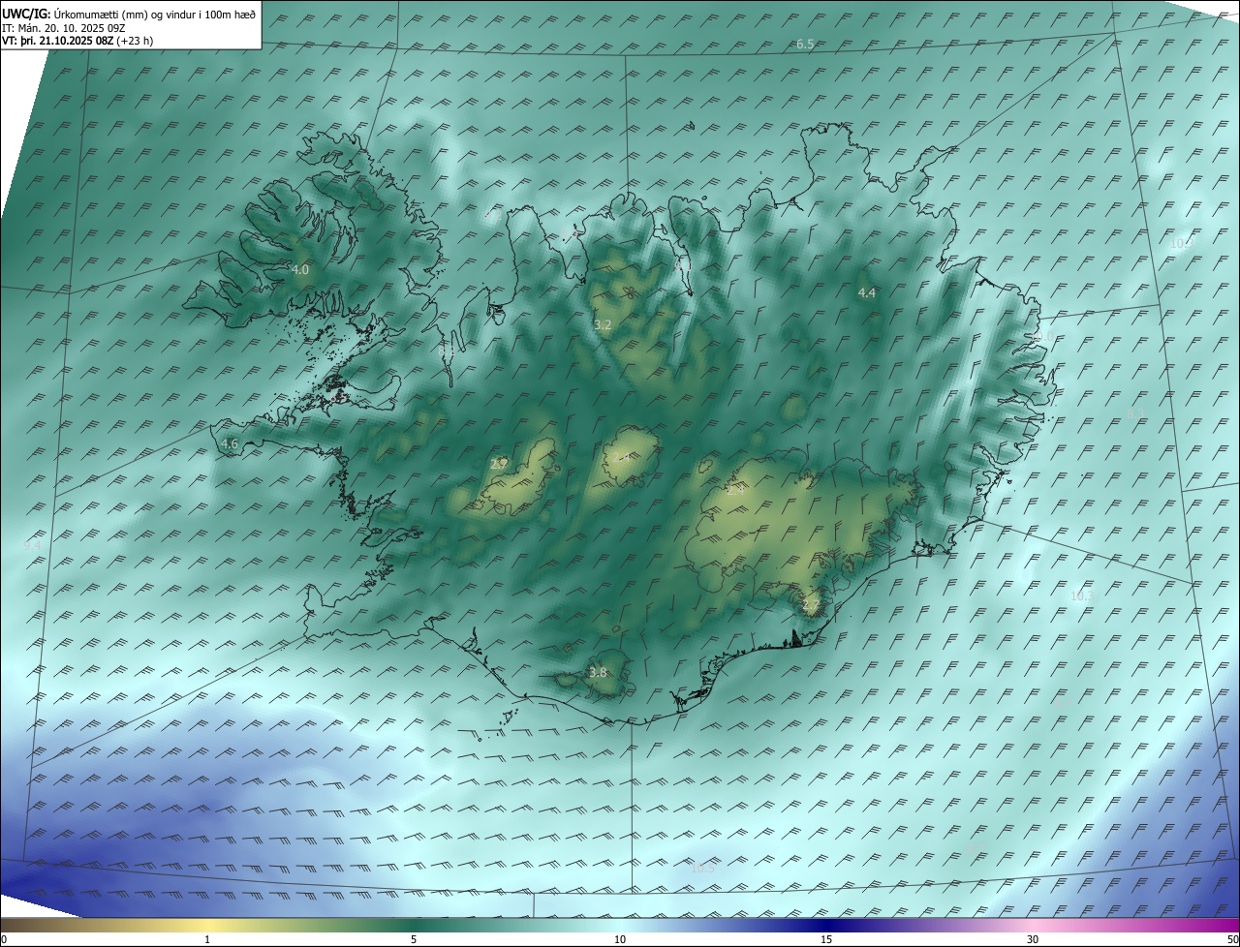Click the 4.6 value on Snæfellsnes peninsula

point(230,443)
